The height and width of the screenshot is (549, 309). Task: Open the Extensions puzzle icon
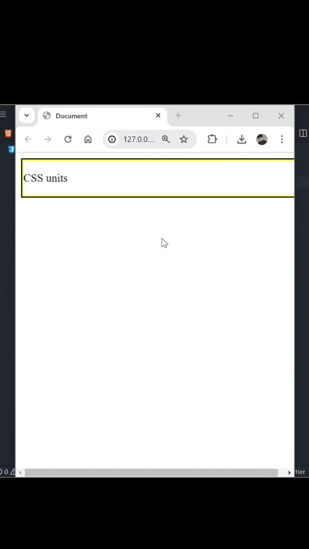[x=212, y=139]
